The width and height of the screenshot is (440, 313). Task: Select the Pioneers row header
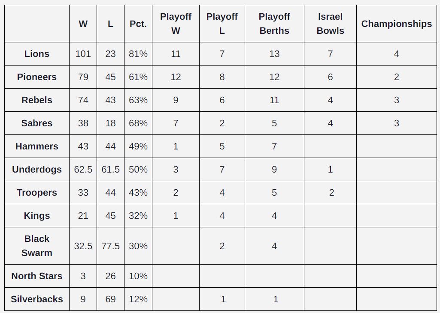(x=37, y=77)
